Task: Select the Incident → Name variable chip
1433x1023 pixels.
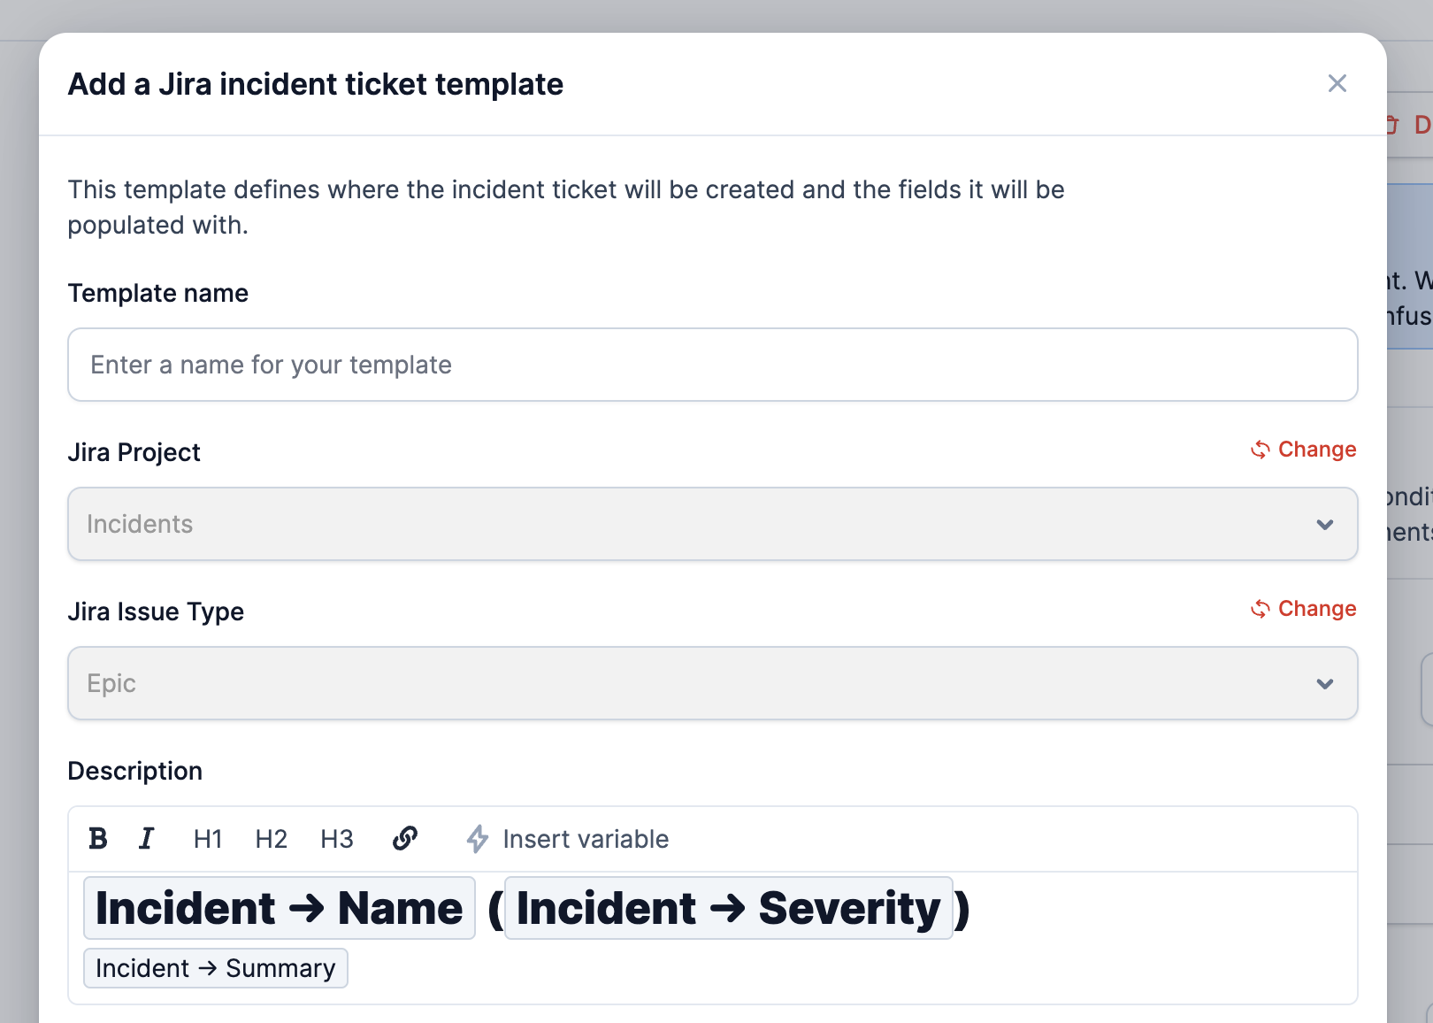Action: click(x=280, y=908)
